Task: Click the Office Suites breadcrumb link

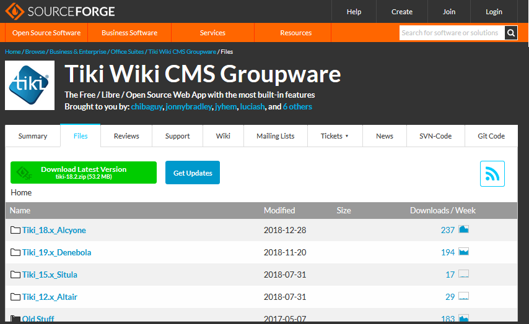Action: (x=128, y=52)
